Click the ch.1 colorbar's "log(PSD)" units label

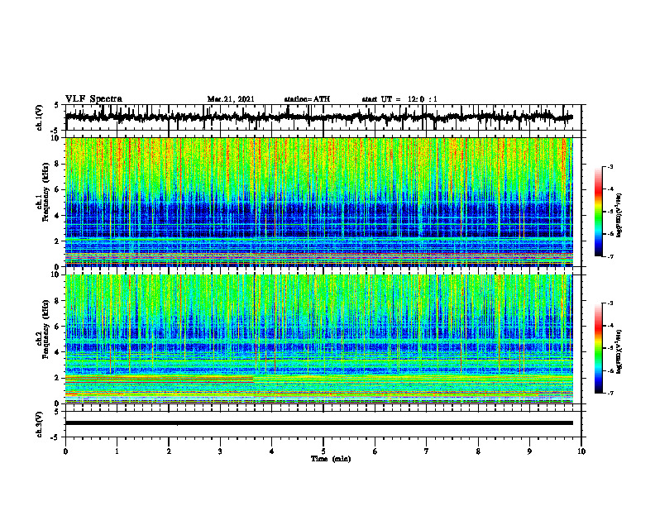pyautogui.click(x=619, y=215)
